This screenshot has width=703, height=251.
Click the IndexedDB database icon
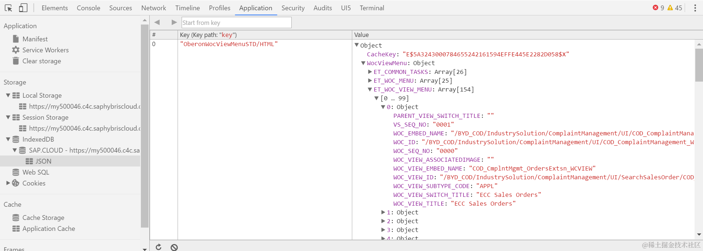point(16,139)
